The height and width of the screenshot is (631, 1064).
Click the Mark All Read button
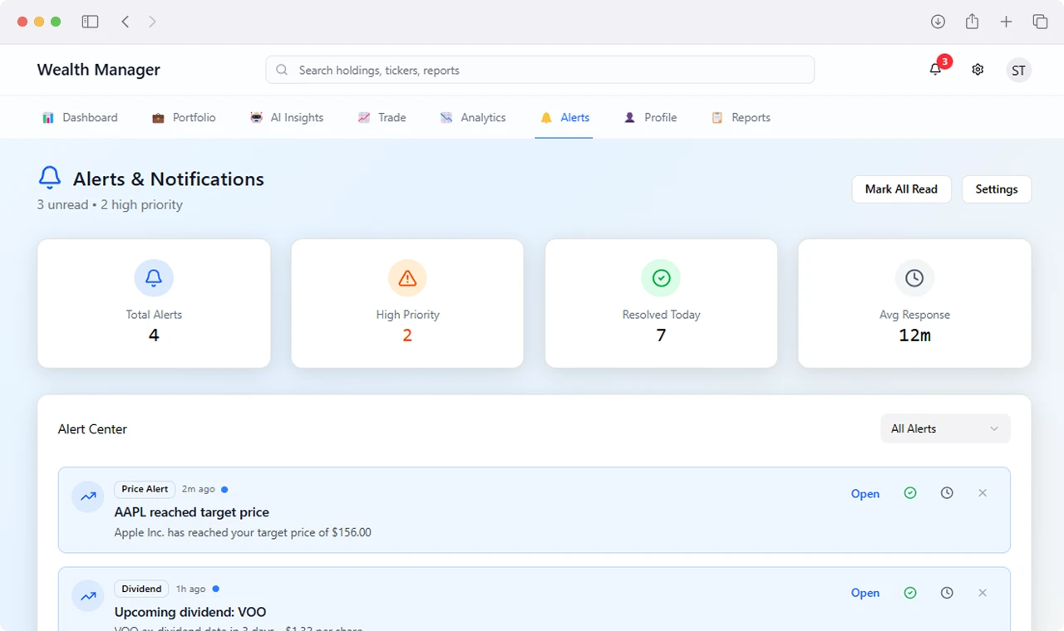[x=901, y=189]
